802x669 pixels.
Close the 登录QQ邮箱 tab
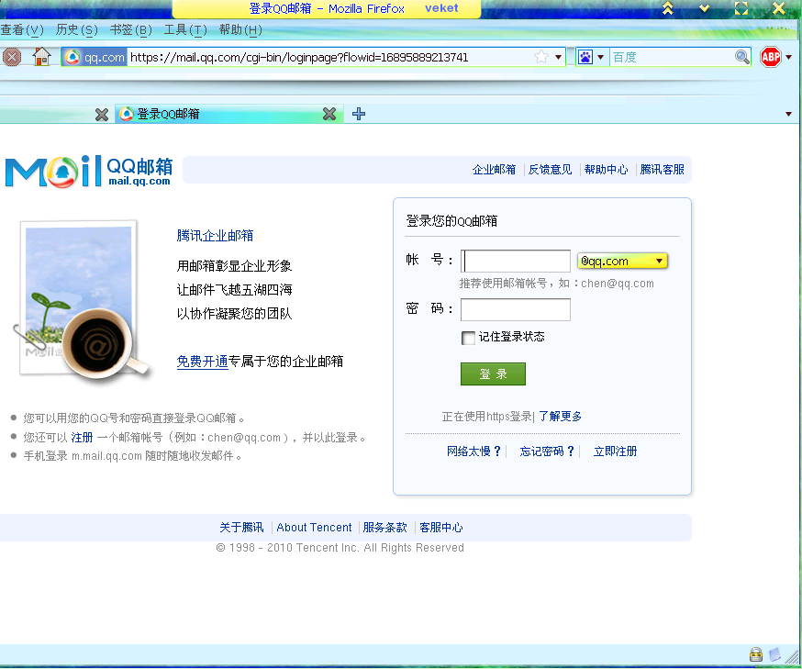click(329, 114)
